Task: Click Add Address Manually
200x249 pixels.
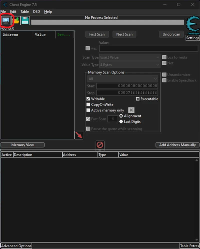Action: coord(177,145)
